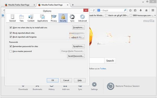The width and height of the screenshot is (157, 98).
Task: Open the General options panel
Action: [13, 18]
